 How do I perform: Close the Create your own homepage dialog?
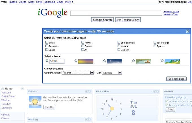click(187, 31)
